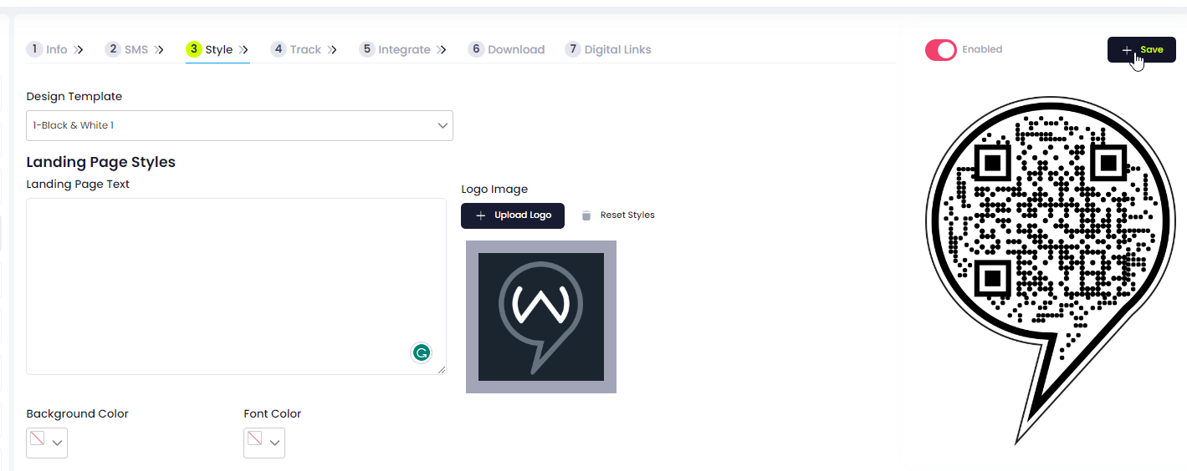Viewport: 1187px width, 471px height.
Task: Click the double-chevron after Track
Action: coord(332,50)
